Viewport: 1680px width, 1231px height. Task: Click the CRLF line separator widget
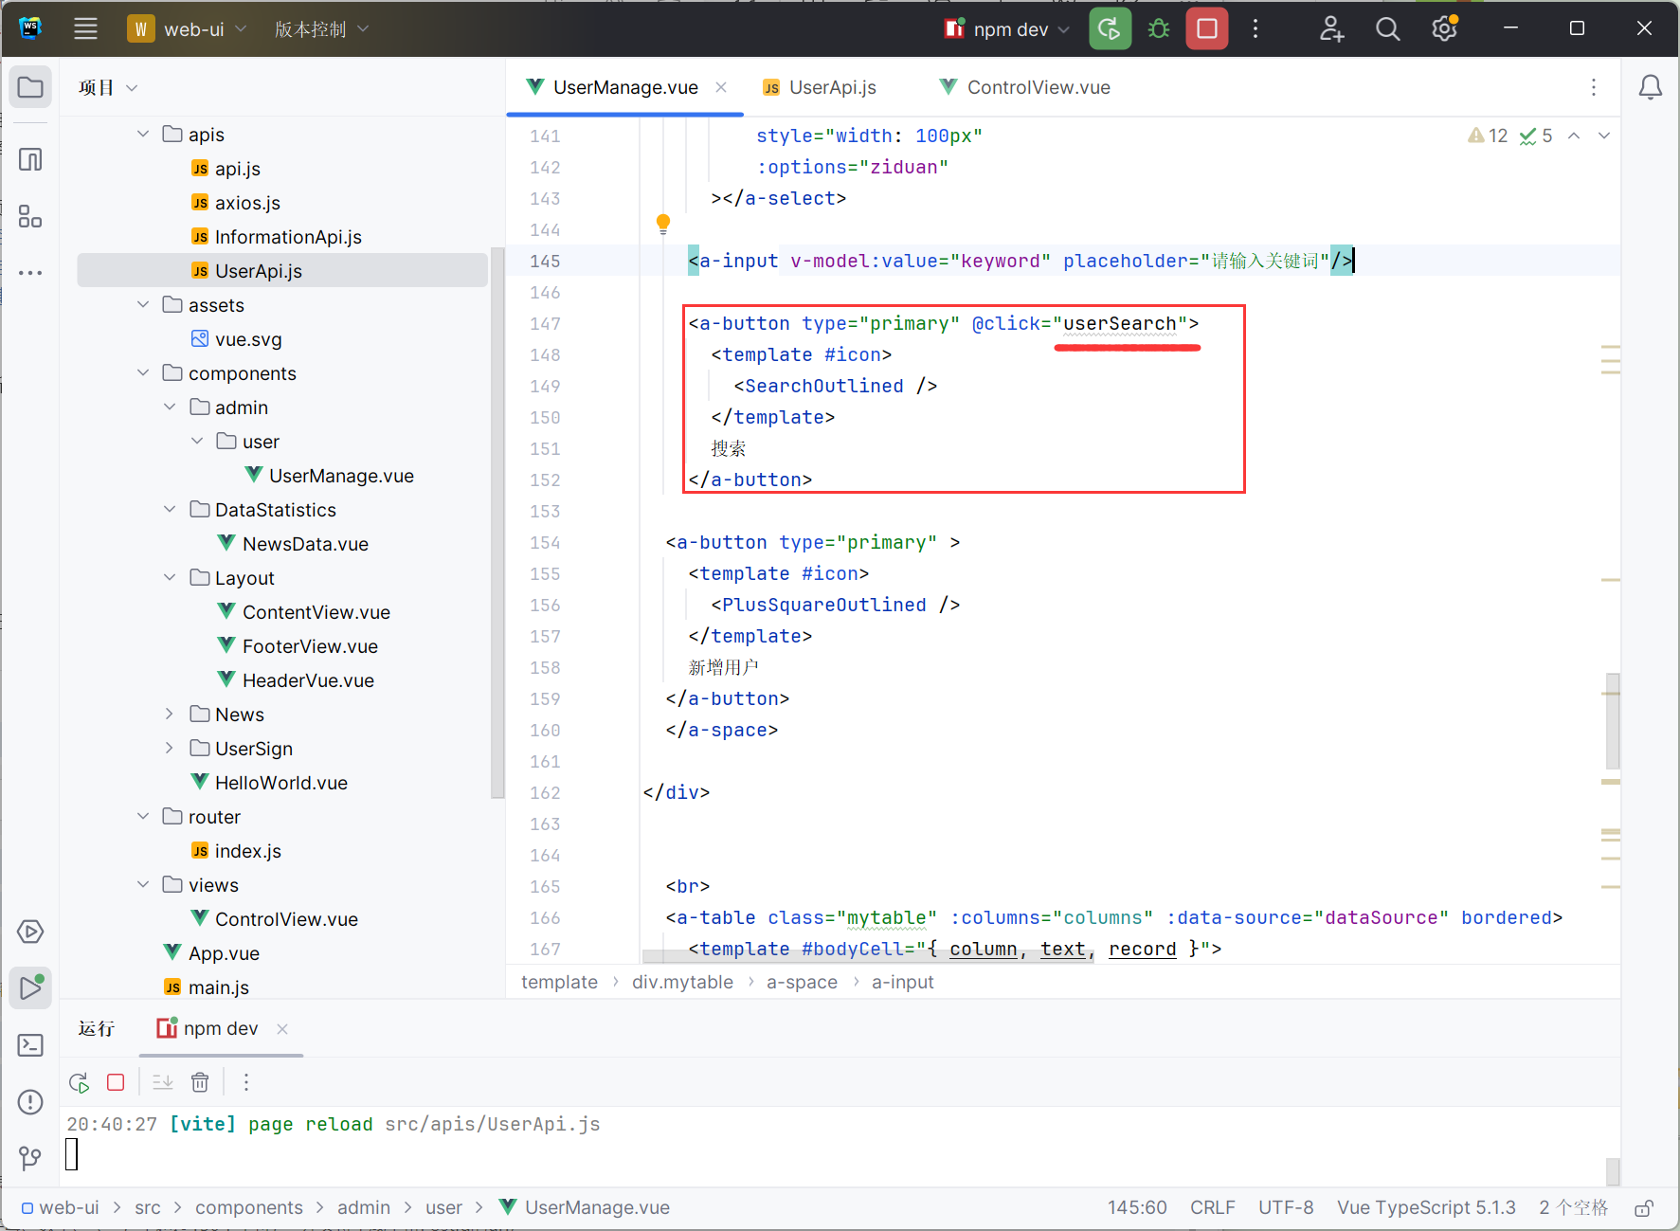(x=1212, y=1207)
